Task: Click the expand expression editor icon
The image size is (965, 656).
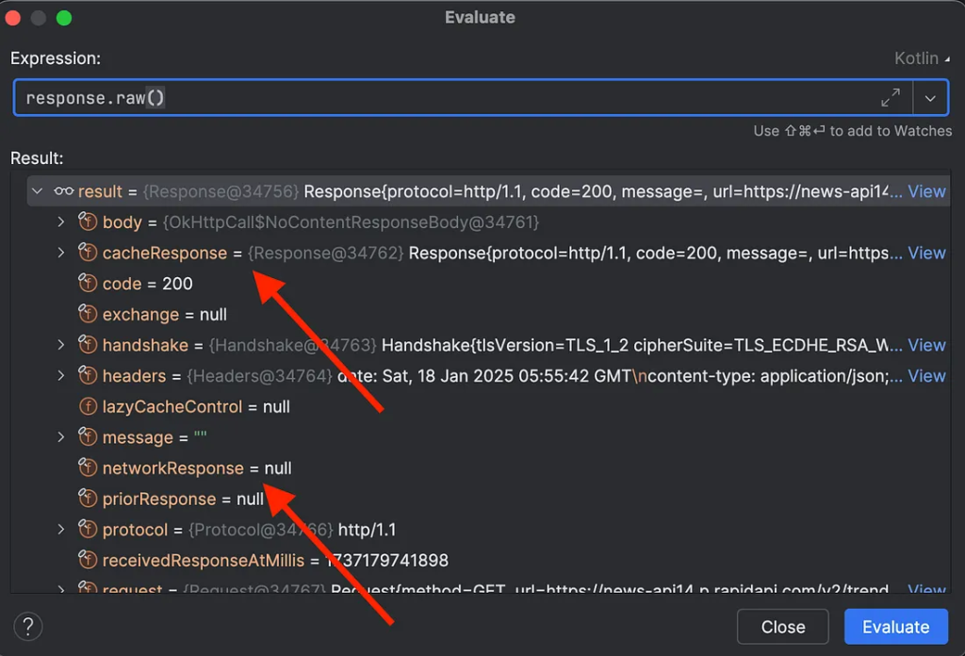Action: [890, 98]
